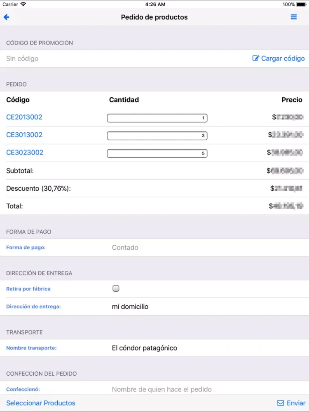Open product code CE2013002
This screenshot has height=412, width=309.
coord(24,117)
